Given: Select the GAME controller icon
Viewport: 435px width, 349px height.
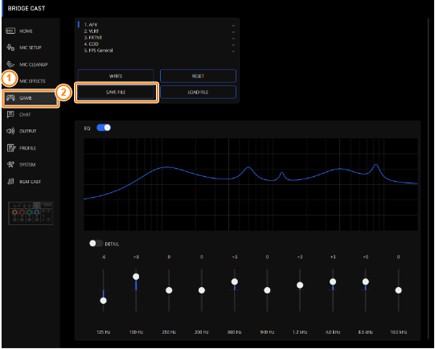Looking at the screenshot, I should (10, 97).
